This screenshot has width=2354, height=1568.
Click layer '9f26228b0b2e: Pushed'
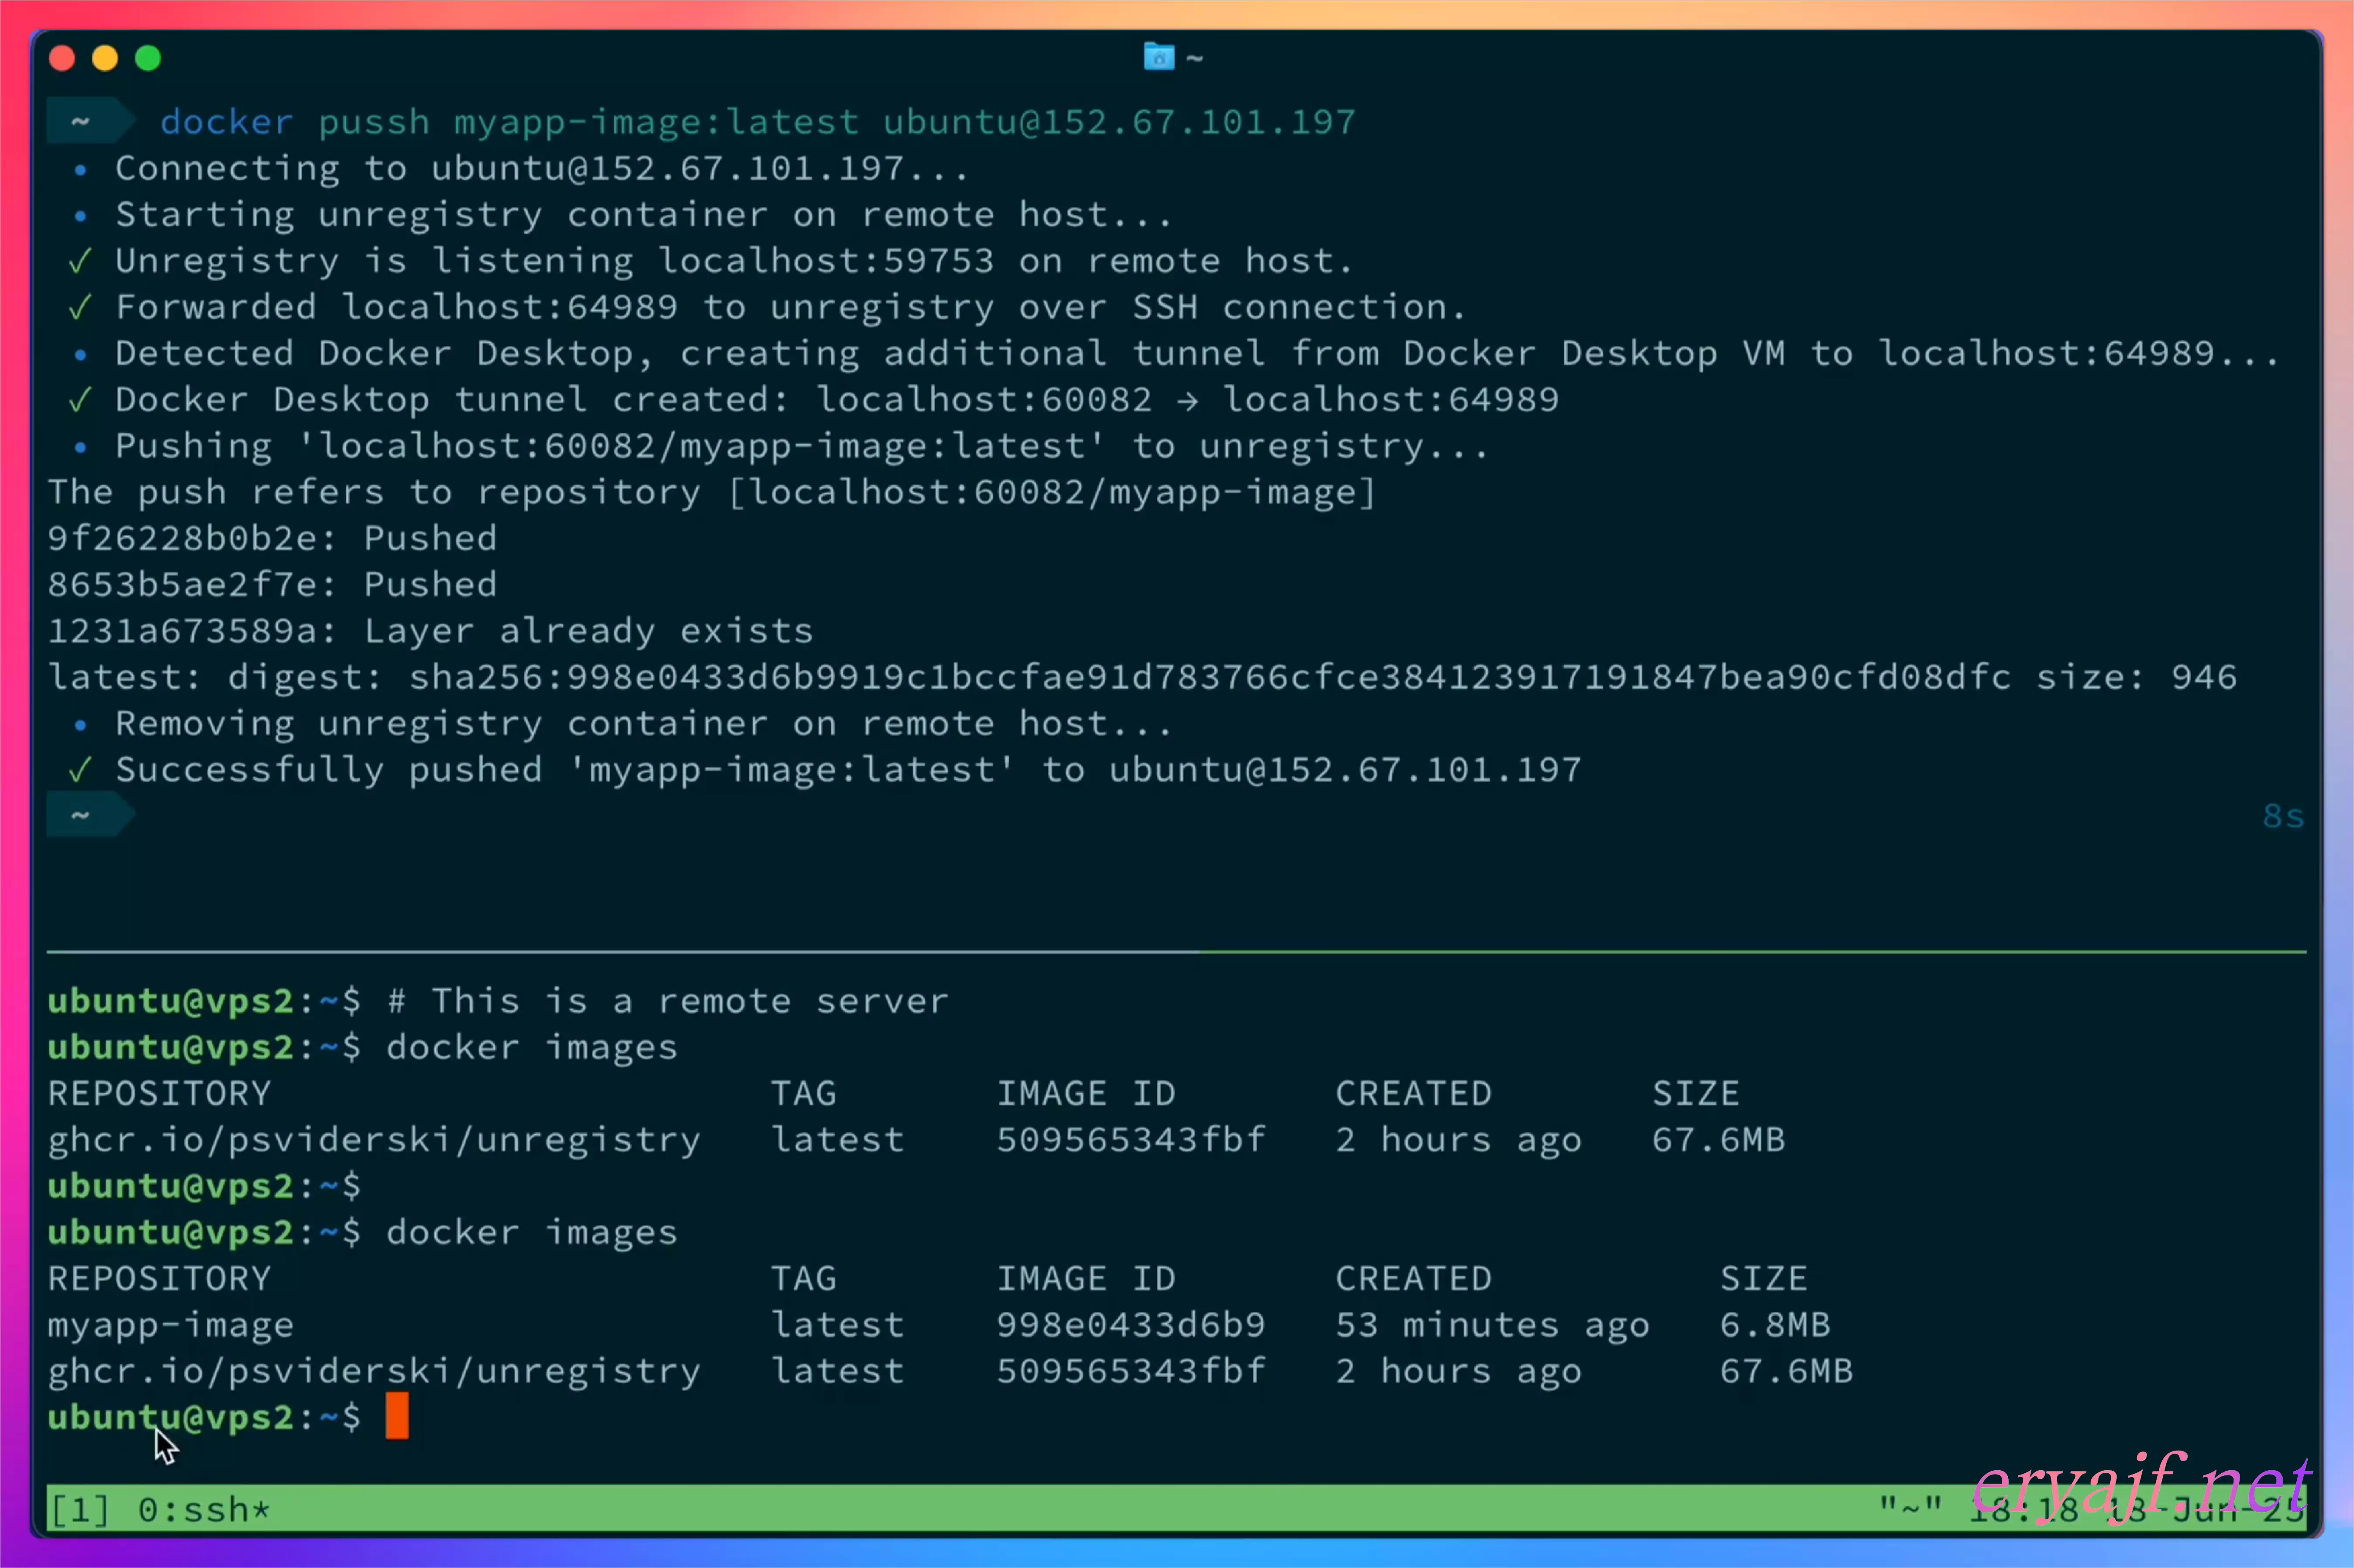(272, 539)
